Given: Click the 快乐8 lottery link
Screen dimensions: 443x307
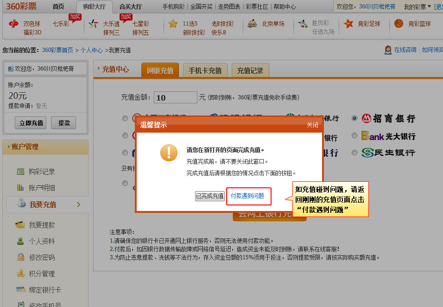Looking at the screenshot, I should [x=219, y=32].
